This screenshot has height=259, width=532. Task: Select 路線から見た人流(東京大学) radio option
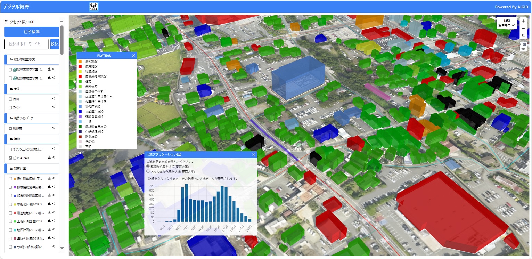(148, 167)
